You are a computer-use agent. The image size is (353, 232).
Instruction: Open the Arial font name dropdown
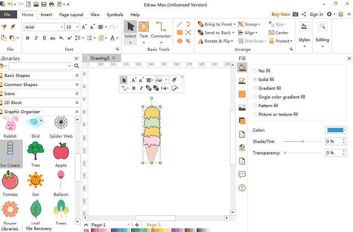[x=62, y=27]
